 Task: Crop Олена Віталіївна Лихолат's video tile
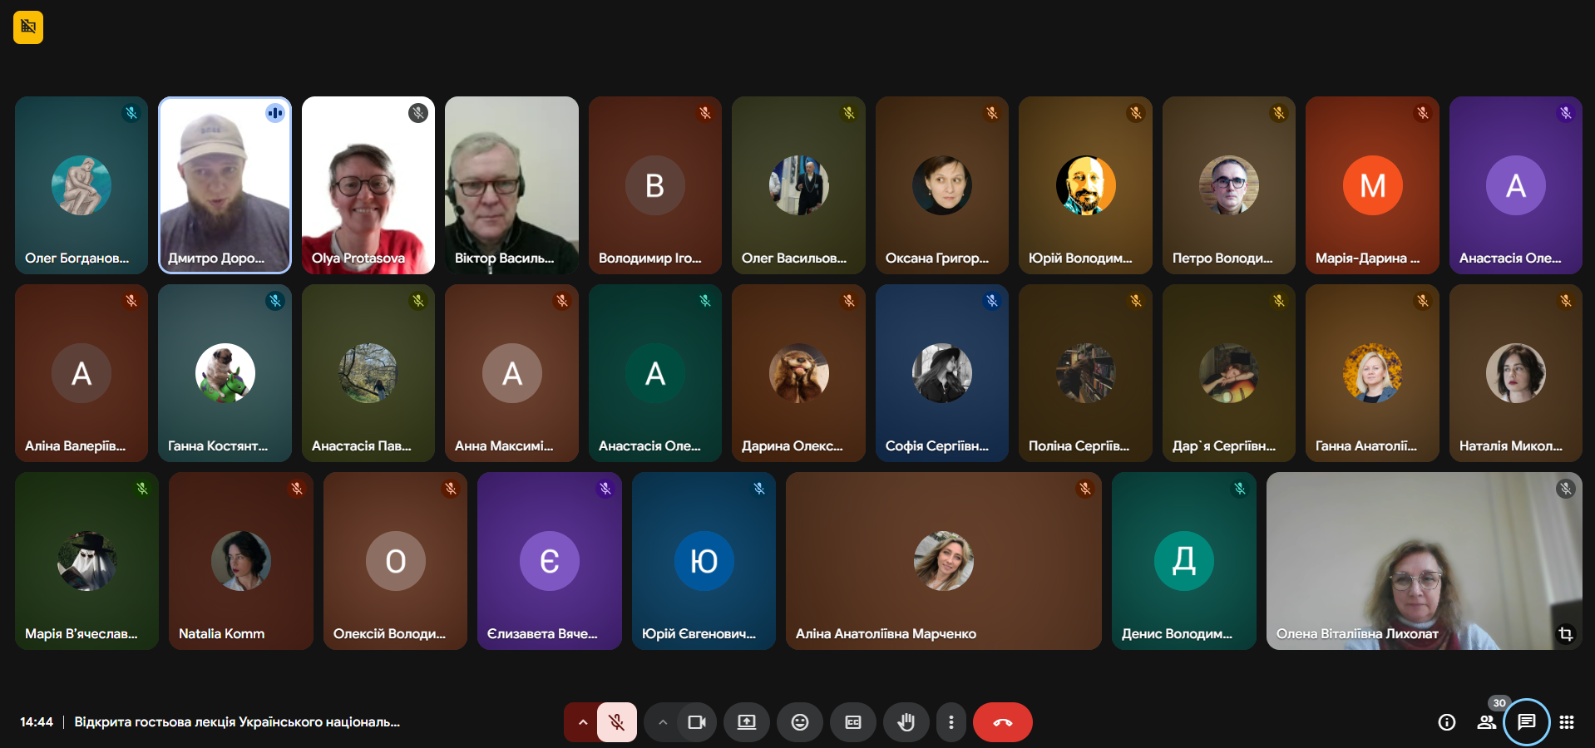[x=1565, y=634]
